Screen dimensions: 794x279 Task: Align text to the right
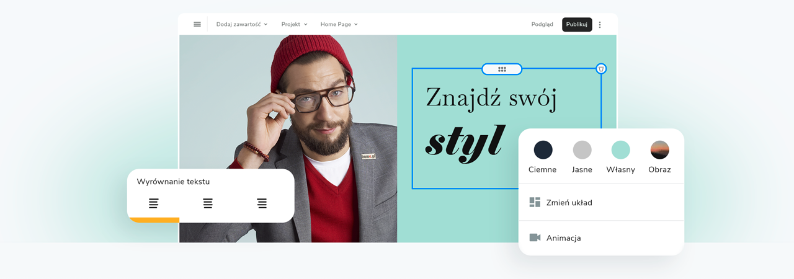click(x=262, y=203)
